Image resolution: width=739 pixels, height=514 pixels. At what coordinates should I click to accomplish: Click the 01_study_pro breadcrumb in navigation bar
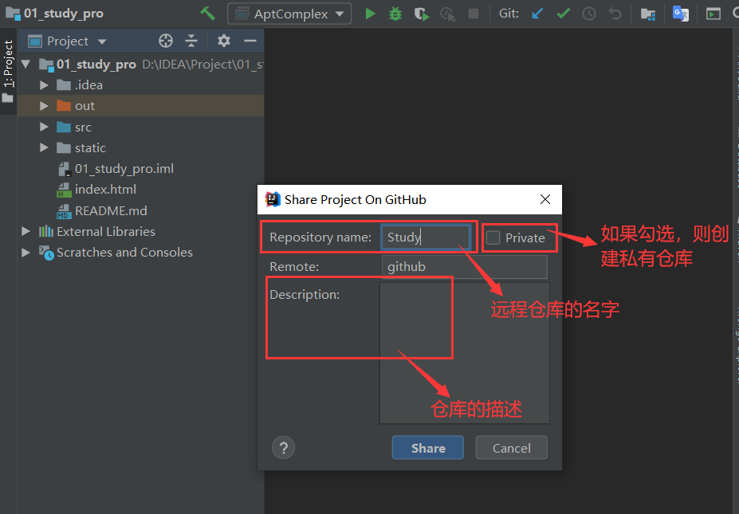55,14
